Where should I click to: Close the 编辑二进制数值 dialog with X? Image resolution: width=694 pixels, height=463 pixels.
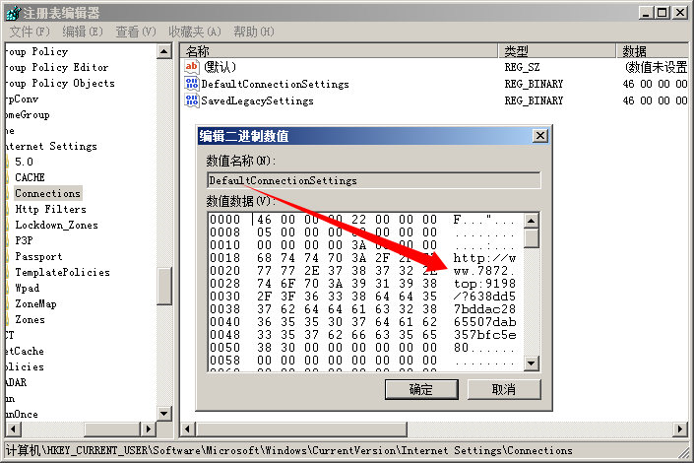click(x=540, y=136)
